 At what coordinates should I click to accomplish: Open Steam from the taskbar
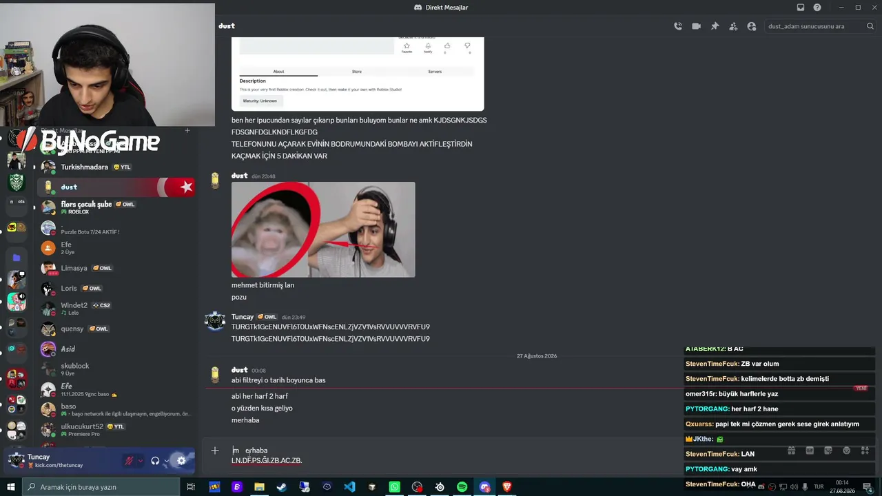click(282, 487)
